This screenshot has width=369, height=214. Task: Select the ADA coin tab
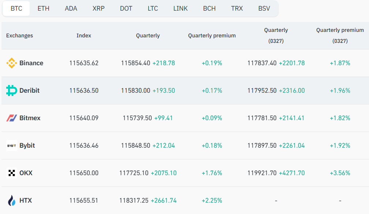71,8
